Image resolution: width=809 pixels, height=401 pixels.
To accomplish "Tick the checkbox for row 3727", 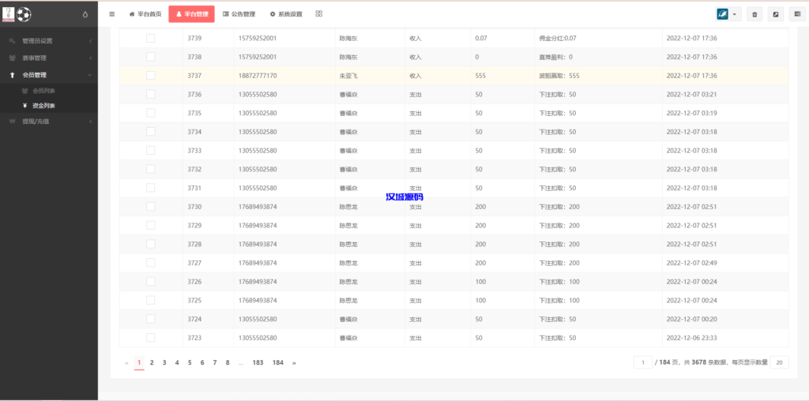I will click(151, 263).
